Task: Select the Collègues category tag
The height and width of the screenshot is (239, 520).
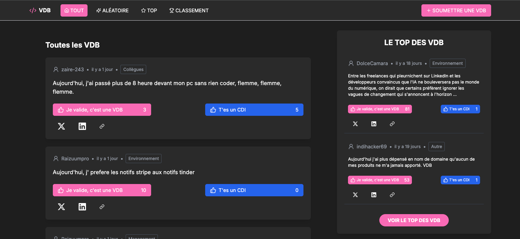Action: coord(133,69)
